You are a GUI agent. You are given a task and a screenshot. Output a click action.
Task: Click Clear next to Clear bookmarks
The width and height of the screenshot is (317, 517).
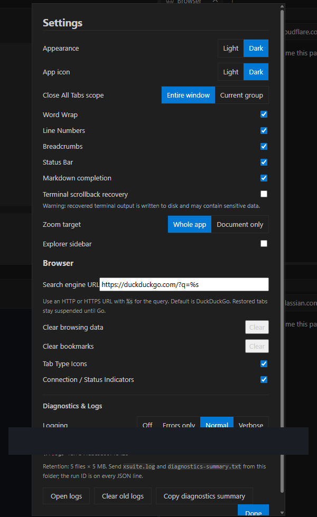[x=257, y=346]
